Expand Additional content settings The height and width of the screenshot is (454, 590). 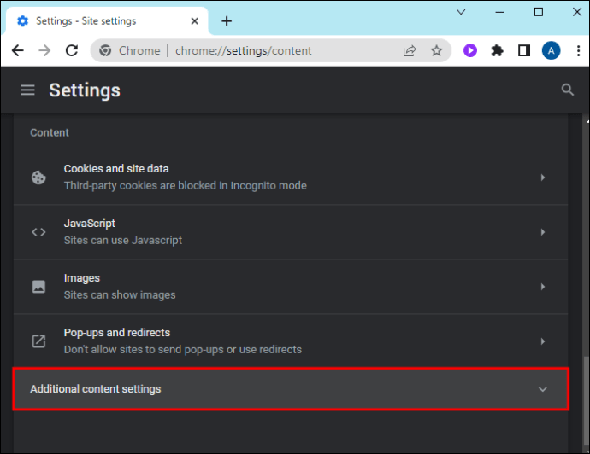291,389
